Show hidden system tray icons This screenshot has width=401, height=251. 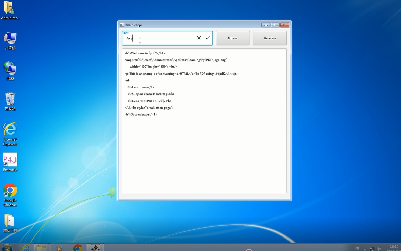[365, 249]
